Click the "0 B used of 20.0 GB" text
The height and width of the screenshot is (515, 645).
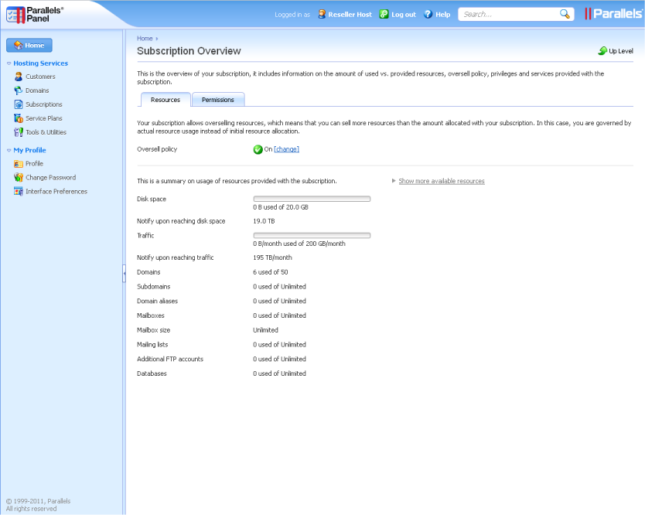point(281,207)
